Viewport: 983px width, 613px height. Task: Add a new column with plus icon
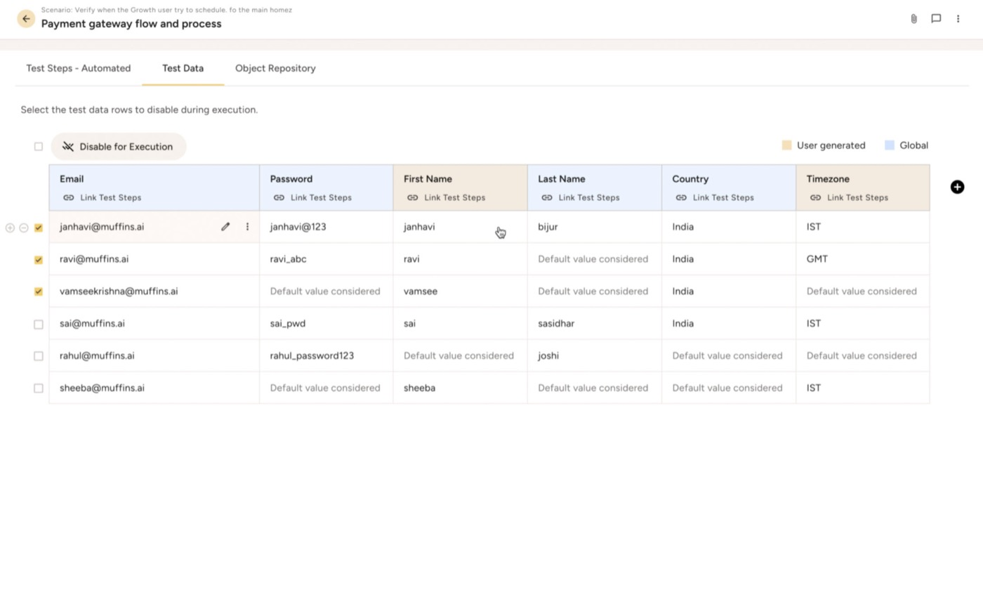(957, 187)
